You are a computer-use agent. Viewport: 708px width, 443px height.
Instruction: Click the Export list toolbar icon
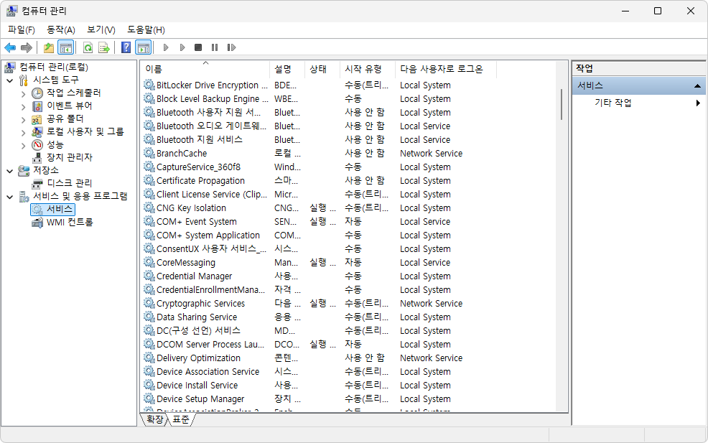104,47
